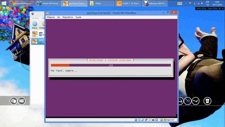Viewport: 225px width, 127px height.
Task: Click the computer desktop dock icon at left
Action: click(22, 101)
